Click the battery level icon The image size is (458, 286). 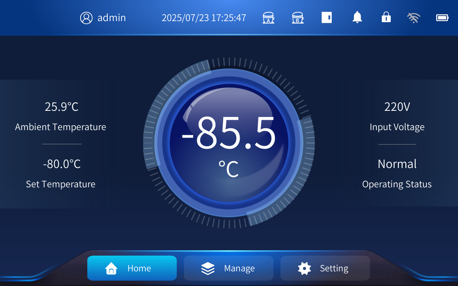[442, 18]
